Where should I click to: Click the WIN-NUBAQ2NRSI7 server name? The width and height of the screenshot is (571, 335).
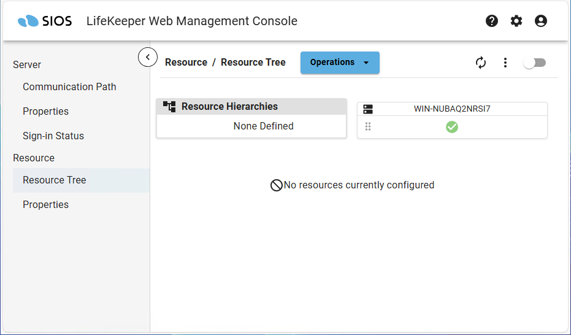coord(452,109)
